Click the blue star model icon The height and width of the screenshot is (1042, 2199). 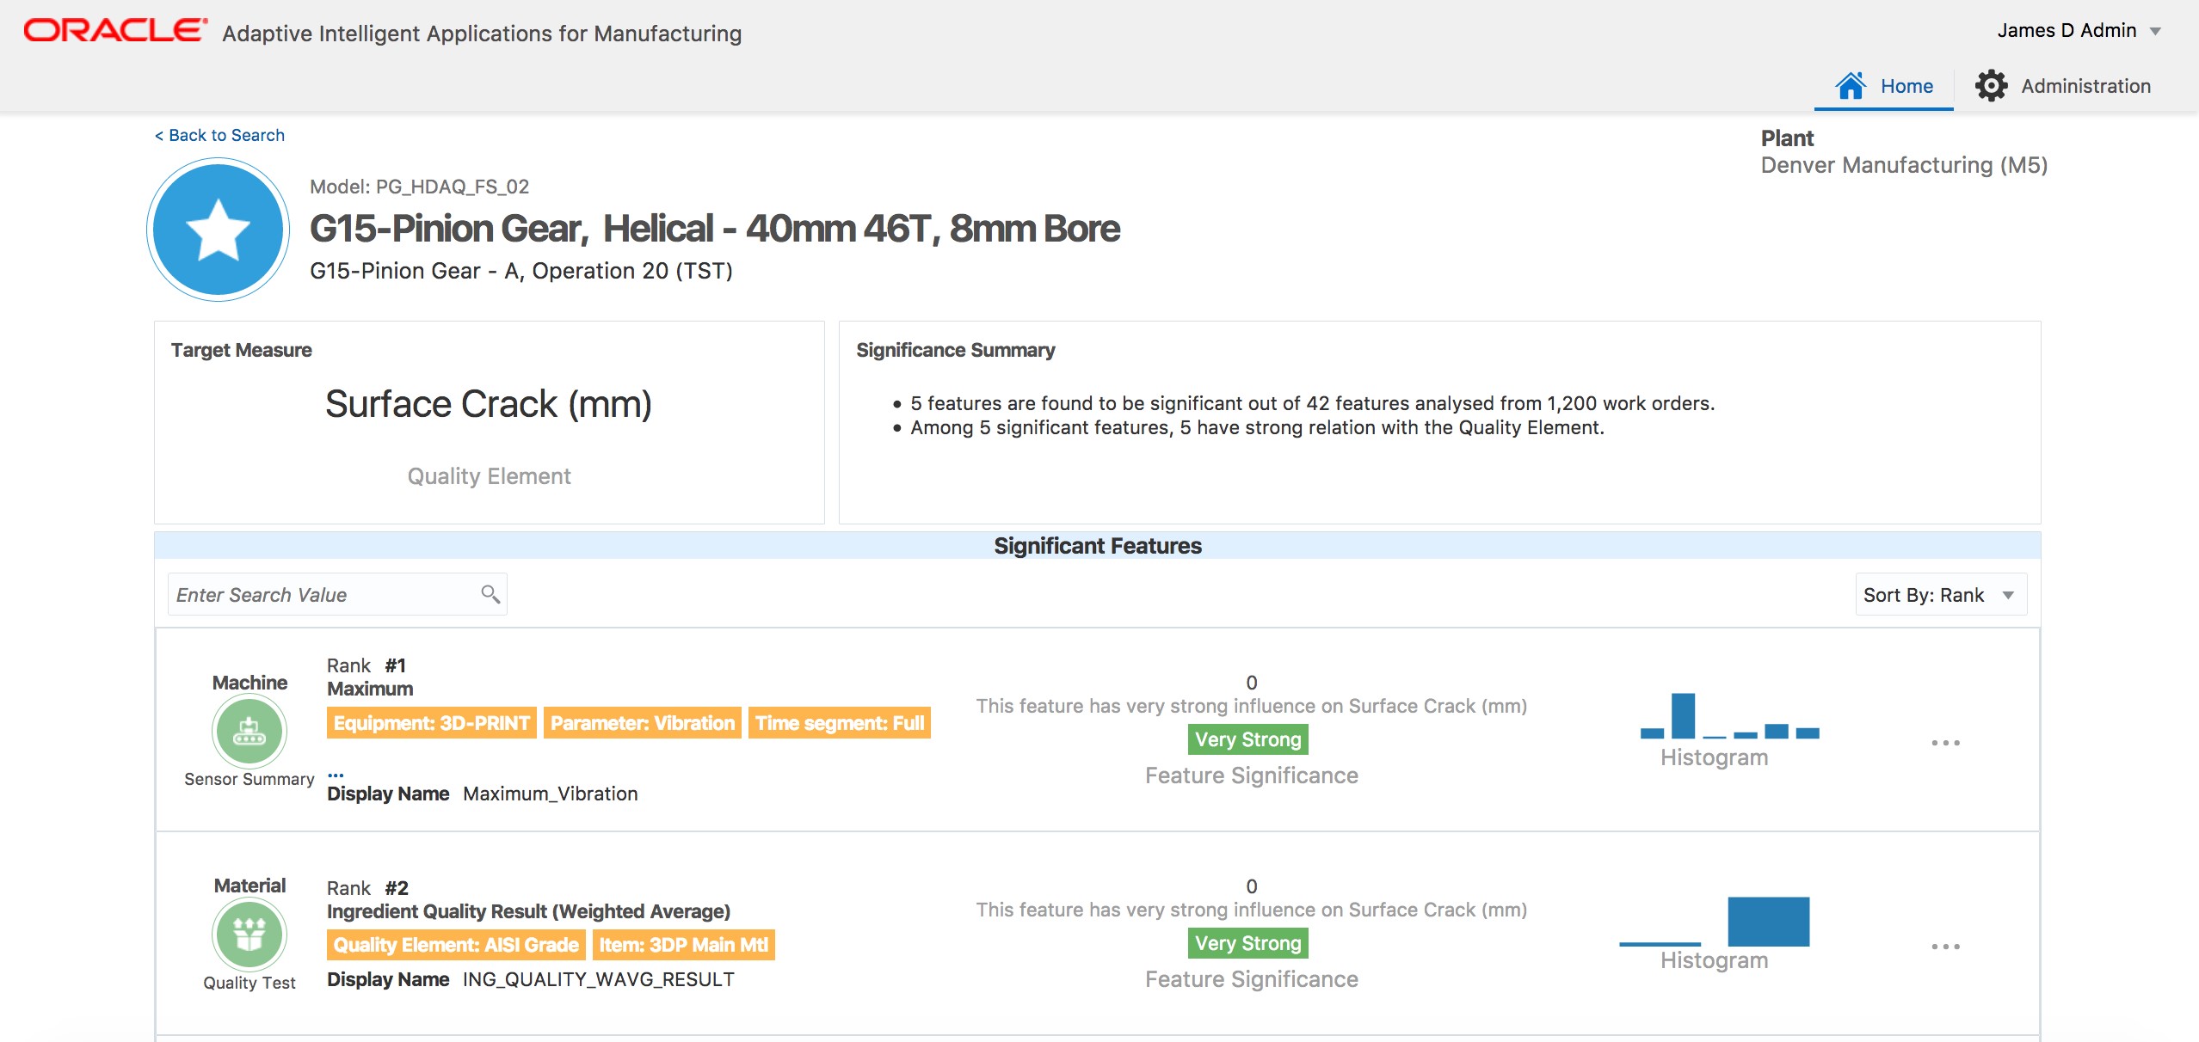click(x=217, y=230)
